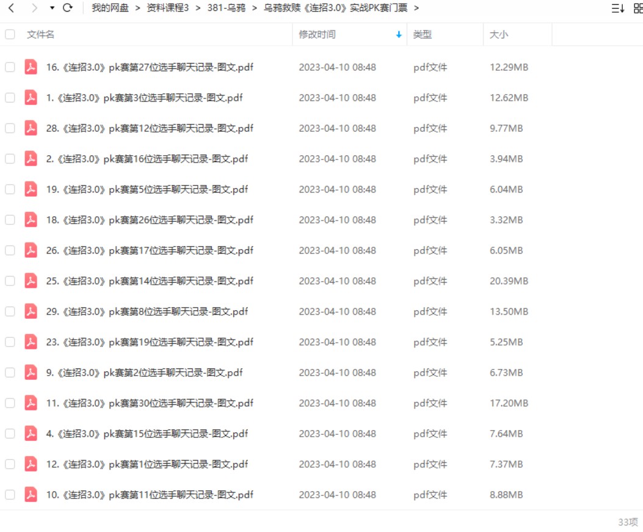Click PDF icon of file 12. 第1位选手
This screenshot has width=643, height=532.
31,464
